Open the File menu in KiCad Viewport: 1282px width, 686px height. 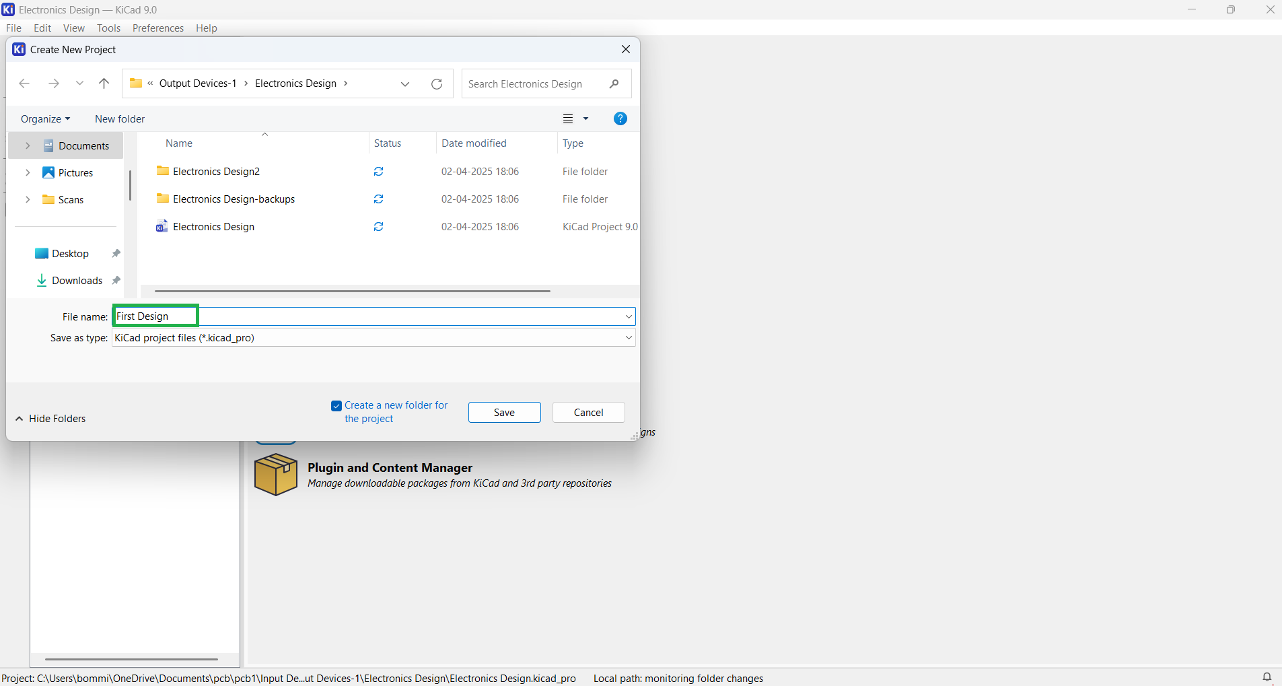point(13,28)
